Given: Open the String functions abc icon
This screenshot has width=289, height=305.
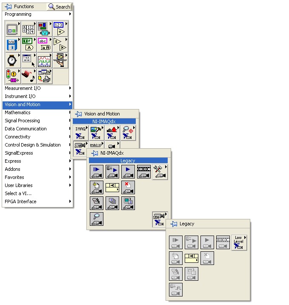Looking at the screenshot, I should pos(44,44).
